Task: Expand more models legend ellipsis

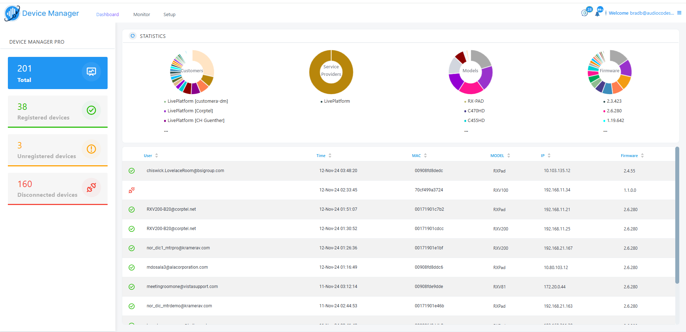Action: click(466, 131)
